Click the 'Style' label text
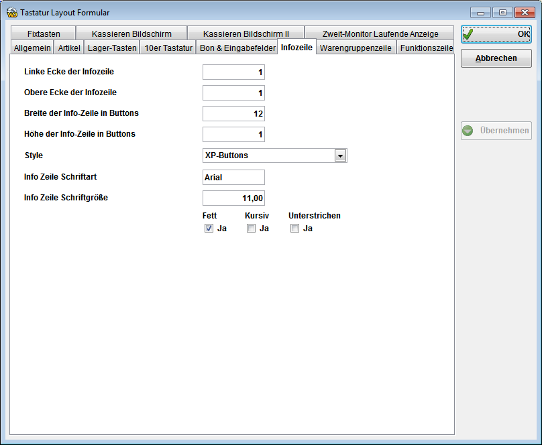Image resolution: width=542 pixels, height=445 pixels. [34, 155]
